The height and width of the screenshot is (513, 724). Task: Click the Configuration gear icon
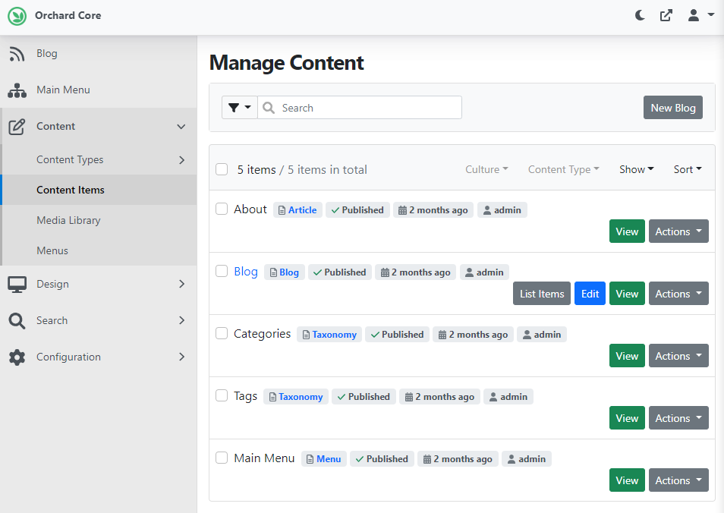tap(17, 357)
